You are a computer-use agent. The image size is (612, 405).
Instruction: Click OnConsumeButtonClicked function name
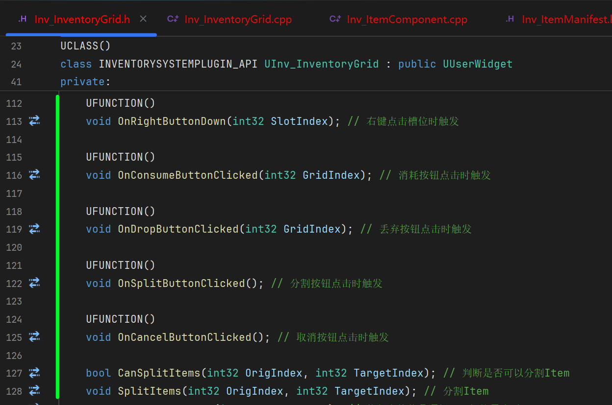pyautogui.click(x=188, y=175)
